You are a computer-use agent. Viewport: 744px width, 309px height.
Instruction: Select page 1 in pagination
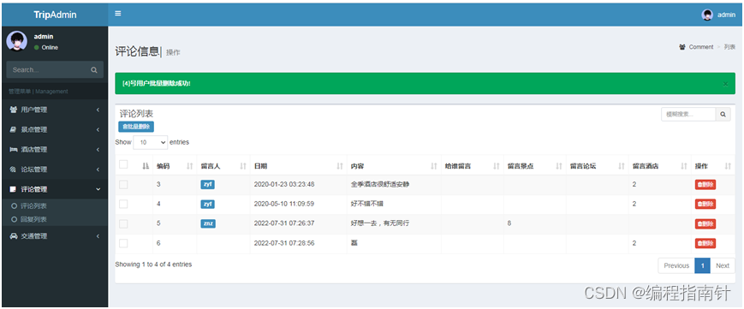[x=702, y=266]
